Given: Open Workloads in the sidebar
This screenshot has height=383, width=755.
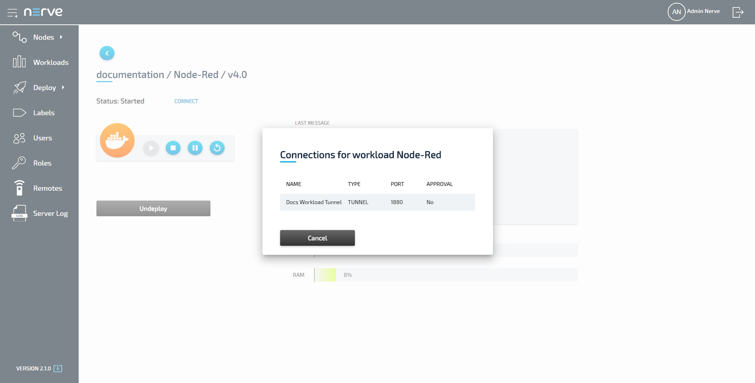Looking at the screenshot, I should pyautogui.click(x=50, y=63).
